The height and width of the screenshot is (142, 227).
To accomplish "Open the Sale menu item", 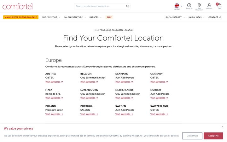I will point(109,17).
